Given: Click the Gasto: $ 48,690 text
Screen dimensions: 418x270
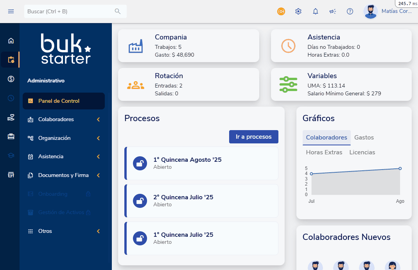Looking at the screenshot, I should (174, 55).
